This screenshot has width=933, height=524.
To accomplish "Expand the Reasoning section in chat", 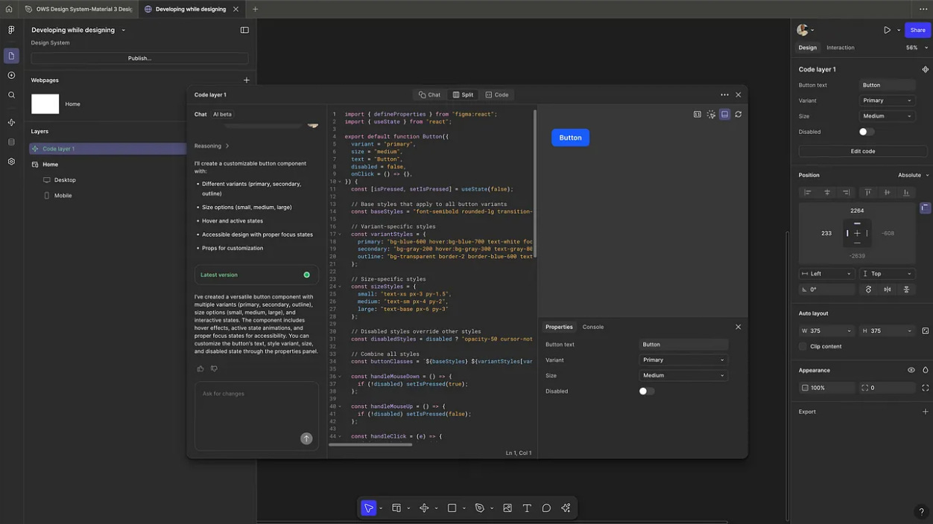I will [212, 147].
